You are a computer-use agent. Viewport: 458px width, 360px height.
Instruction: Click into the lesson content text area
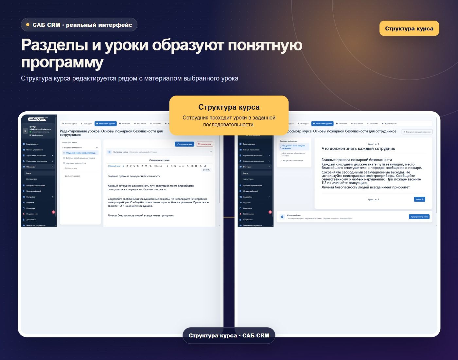click(x=159, y=199)
